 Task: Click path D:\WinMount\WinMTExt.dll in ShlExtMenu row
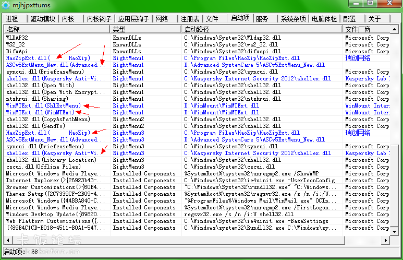(x=222, y=105)
